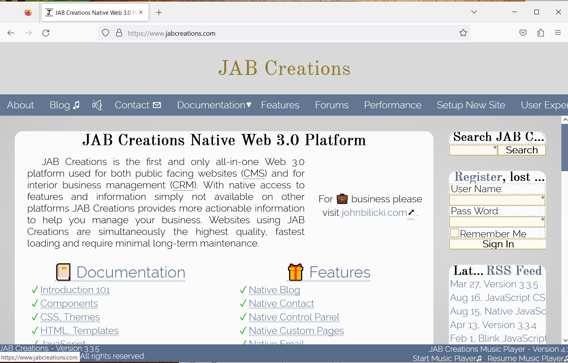This screenshot has height=363, width=568.
Task: Open the Forums navigation item
Action: pyautogui.click(x=332, y=105)
